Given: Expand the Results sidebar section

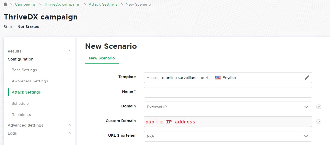Looking at the screenshot, I should pos(40,51).
